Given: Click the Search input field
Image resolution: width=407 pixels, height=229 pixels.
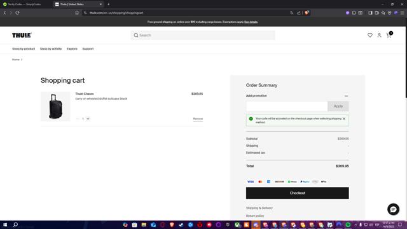Looking at the screenshot, I should click(203, 36).
